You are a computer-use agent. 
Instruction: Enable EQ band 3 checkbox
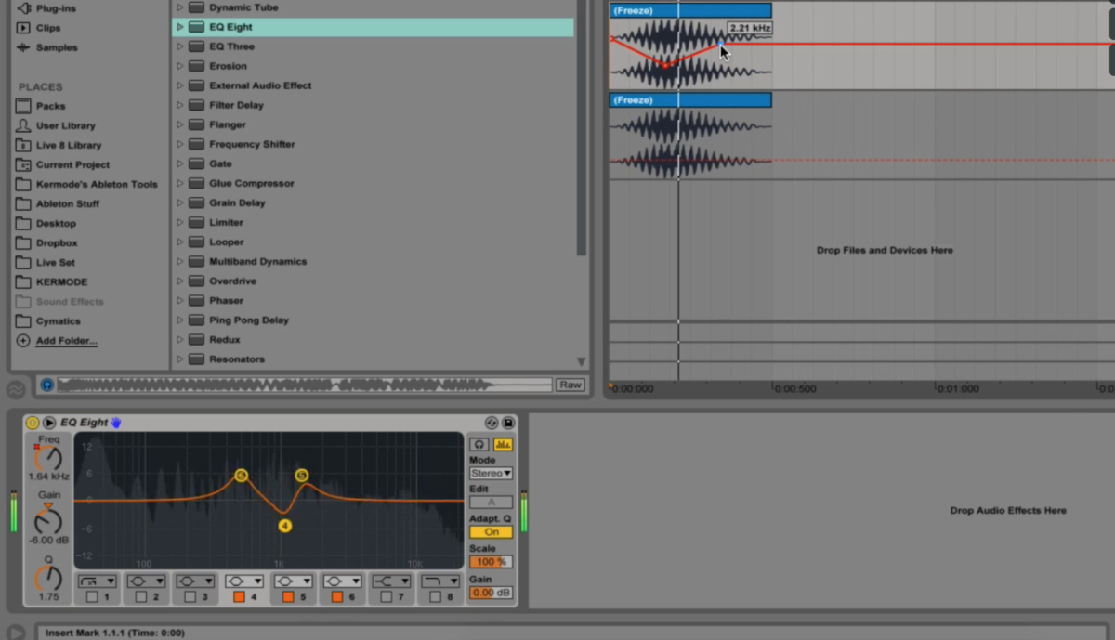[190, 597]
